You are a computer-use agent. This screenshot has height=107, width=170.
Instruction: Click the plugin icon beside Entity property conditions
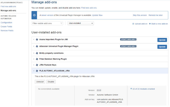[x=37, y=53]
